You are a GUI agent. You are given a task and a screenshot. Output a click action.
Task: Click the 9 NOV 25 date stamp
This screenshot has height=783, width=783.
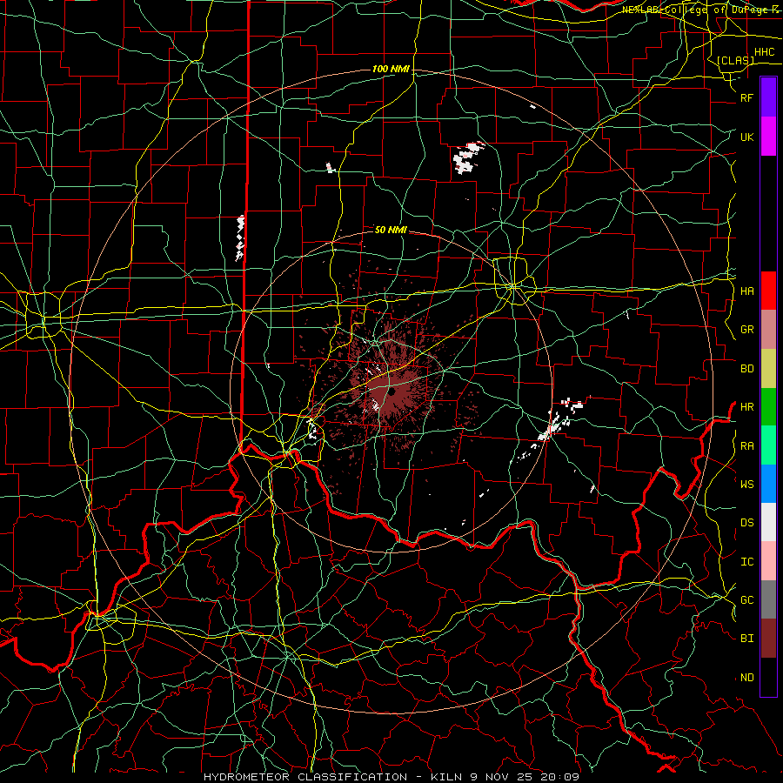[x=503, y=777]
